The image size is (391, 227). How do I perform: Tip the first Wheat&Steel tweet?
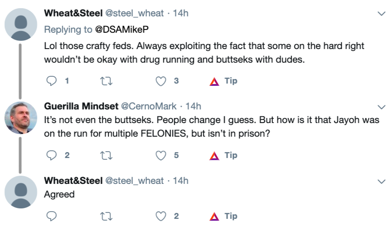pyautogui.click(x=224, y=81)
